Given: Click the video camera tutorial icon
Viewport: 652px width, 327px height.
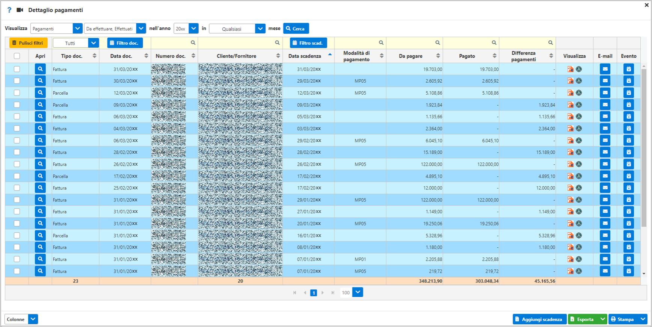Looking at the screenshot, I should [x=20, y=10].
